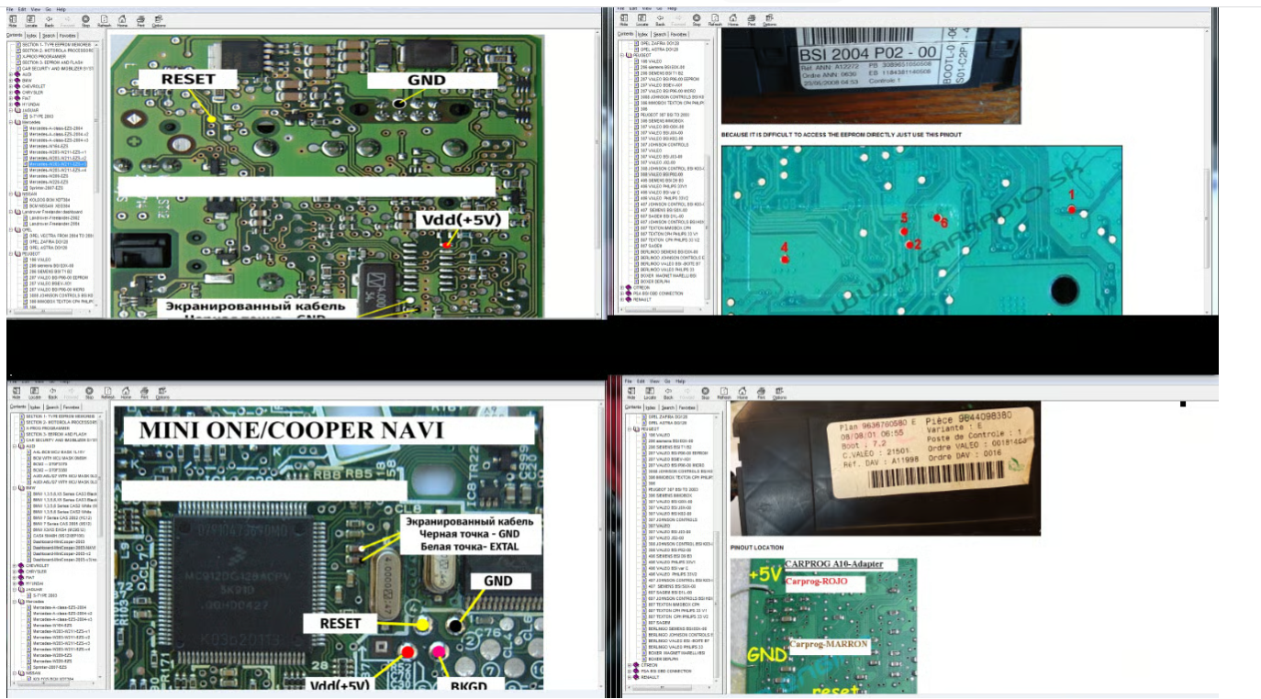Go Home in the top-right help window
The image size is (1261, 699).
(734, 20)
